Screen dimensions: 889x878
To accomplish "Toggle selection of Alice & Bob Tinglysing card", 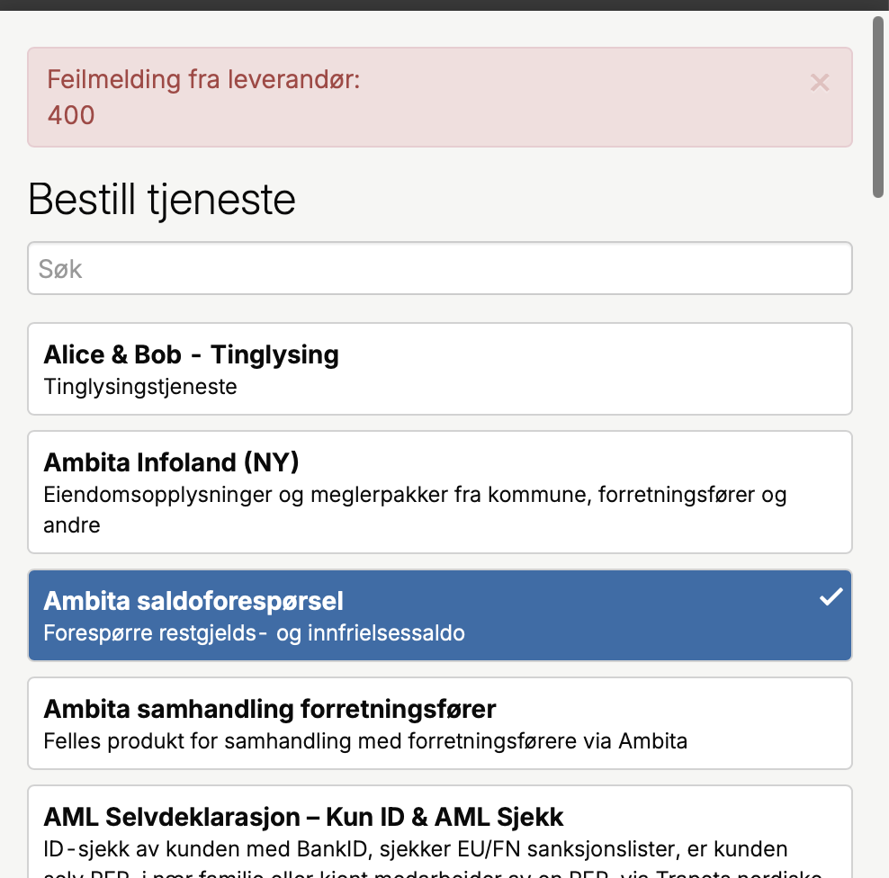I will click(440, 369).
